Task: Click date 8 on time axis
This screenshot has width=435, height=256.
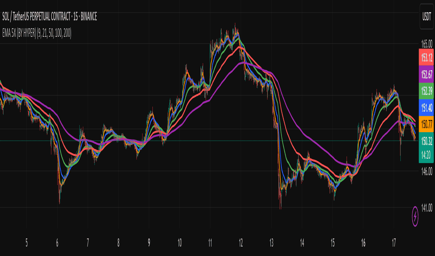Action: point(119,243)
